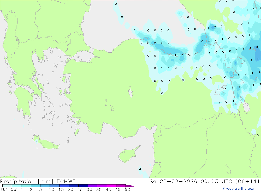Click the '40' legend scale value
The width and height of the screenshot is (261, 191).
pos(108,189)
